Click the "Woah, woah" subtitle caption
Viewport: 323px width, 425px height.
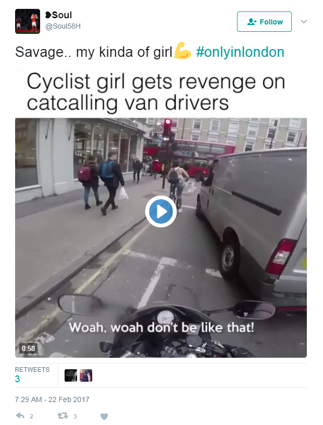(161, 327)
